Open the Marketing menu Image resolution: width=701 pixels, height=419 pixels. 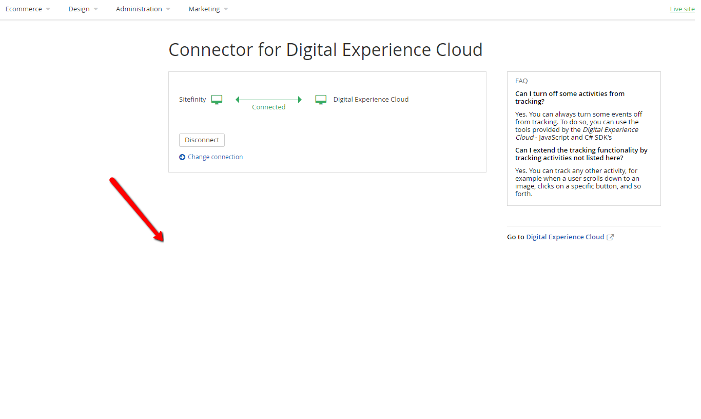[x=204, y=9]
